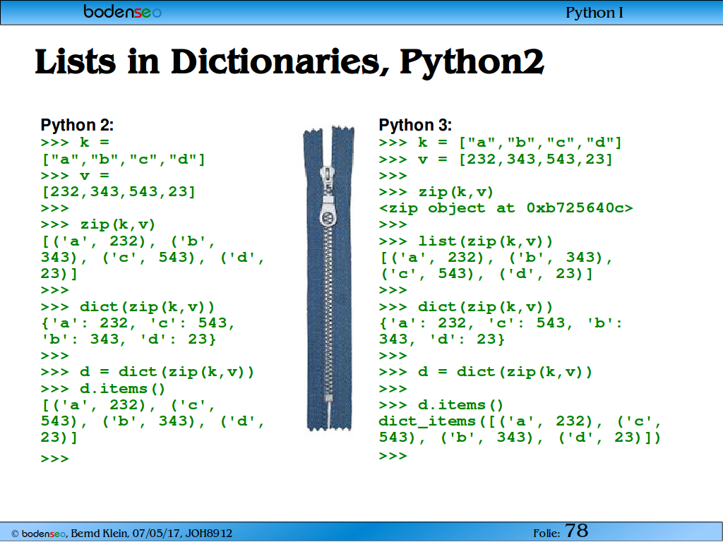Click '>>> d = dict(zip(k,v))' in Python 3 column
Screen dimensions: 723x542
pos(486,372)
